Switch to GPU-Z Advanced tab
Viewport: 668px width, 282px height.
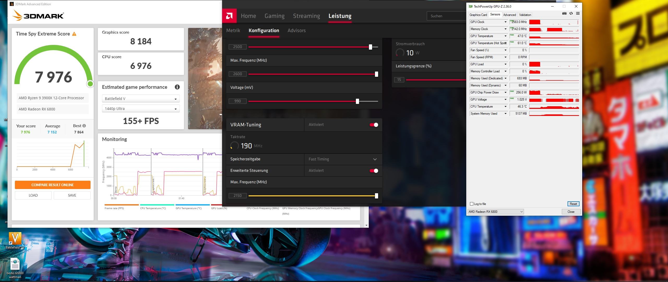coord(509,15)
